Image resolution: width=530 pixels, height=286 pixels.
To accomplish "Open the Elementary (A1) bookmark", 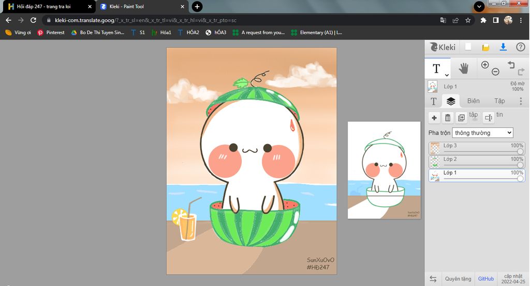I will (x=317, y=33).
